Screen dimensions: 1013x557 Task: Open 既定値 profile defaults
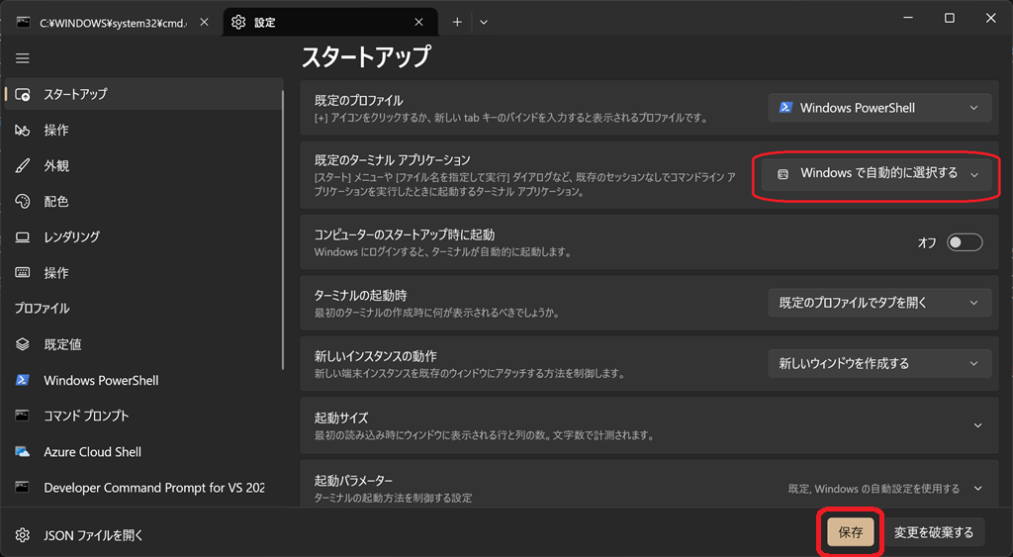click(143, 344)
